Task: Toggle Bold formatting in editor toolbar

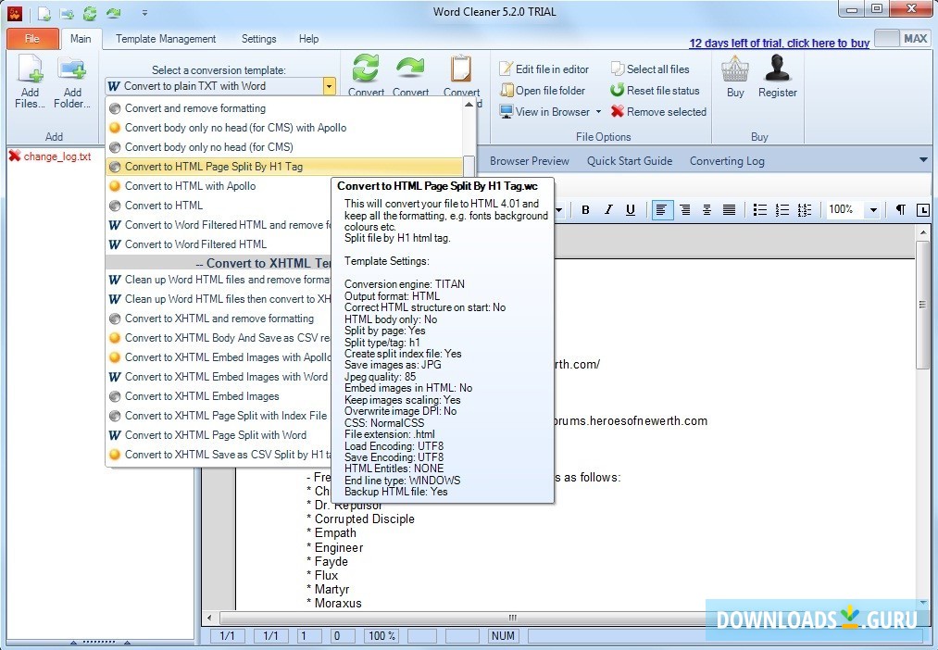Action: tap(585, 210)
